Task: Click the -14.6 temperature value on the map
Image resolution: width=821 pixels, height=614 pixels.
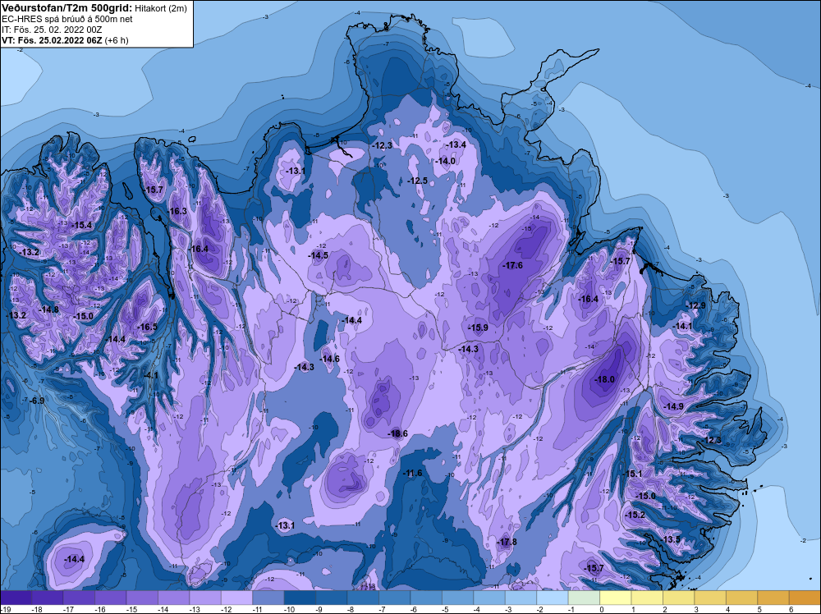Action: click(329, 359)
